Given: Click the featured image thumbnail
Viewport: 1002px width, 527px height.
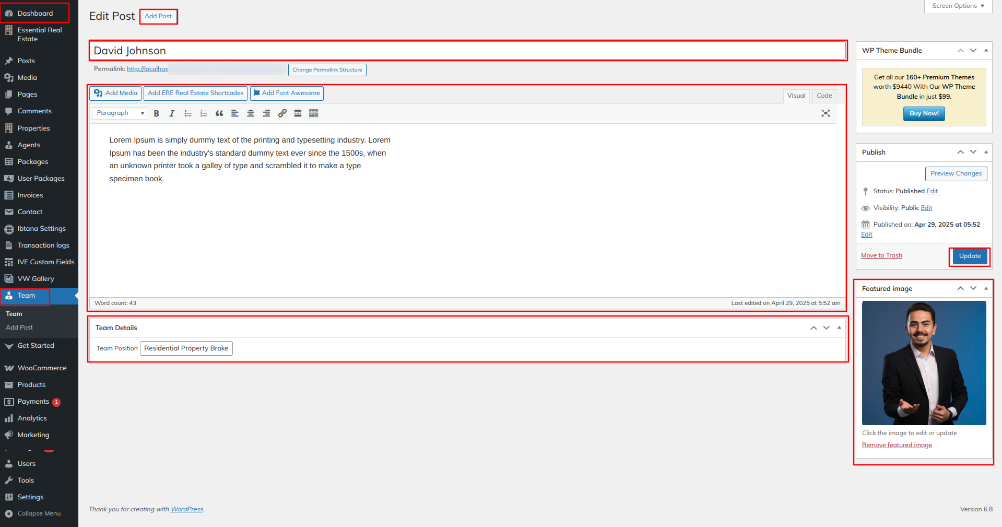Looking at the screenshot, I should 924,363.
